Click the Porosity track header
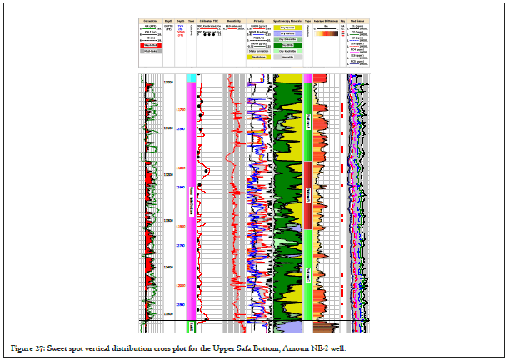Screen dimensions: 509x361 pos(260,20)
